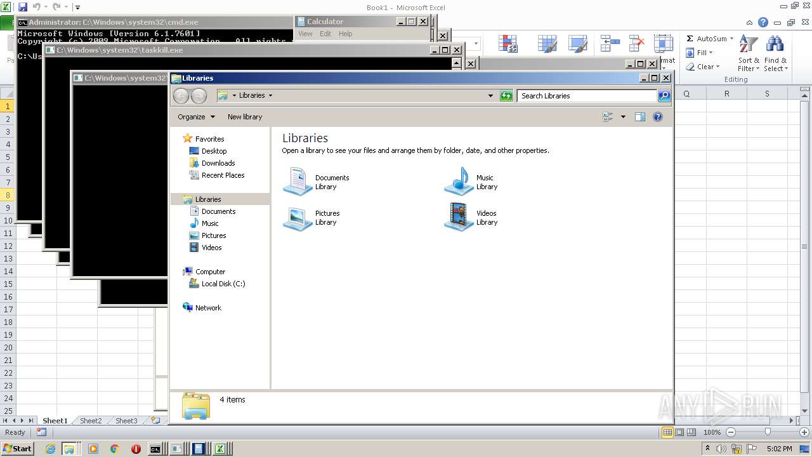Click the Windows Start button

point(17,448)
